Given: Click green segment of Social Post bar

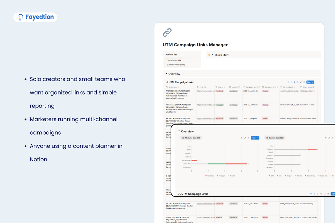Looking at the screenshot, I should pos(216,164).
